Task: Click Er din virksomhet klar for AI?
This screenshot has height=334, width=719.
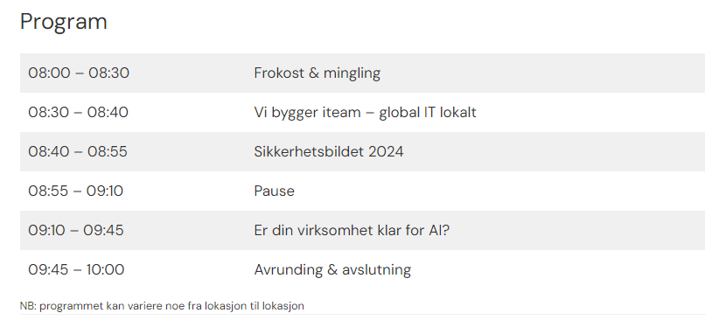Action: coord(352,231)
